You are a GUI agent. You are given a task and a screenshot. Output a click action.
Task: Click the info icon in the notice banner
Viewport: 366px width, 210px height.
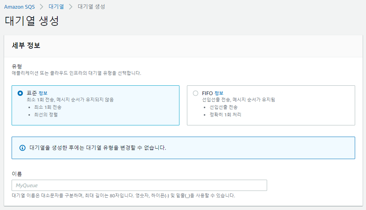tap(22, 148)
